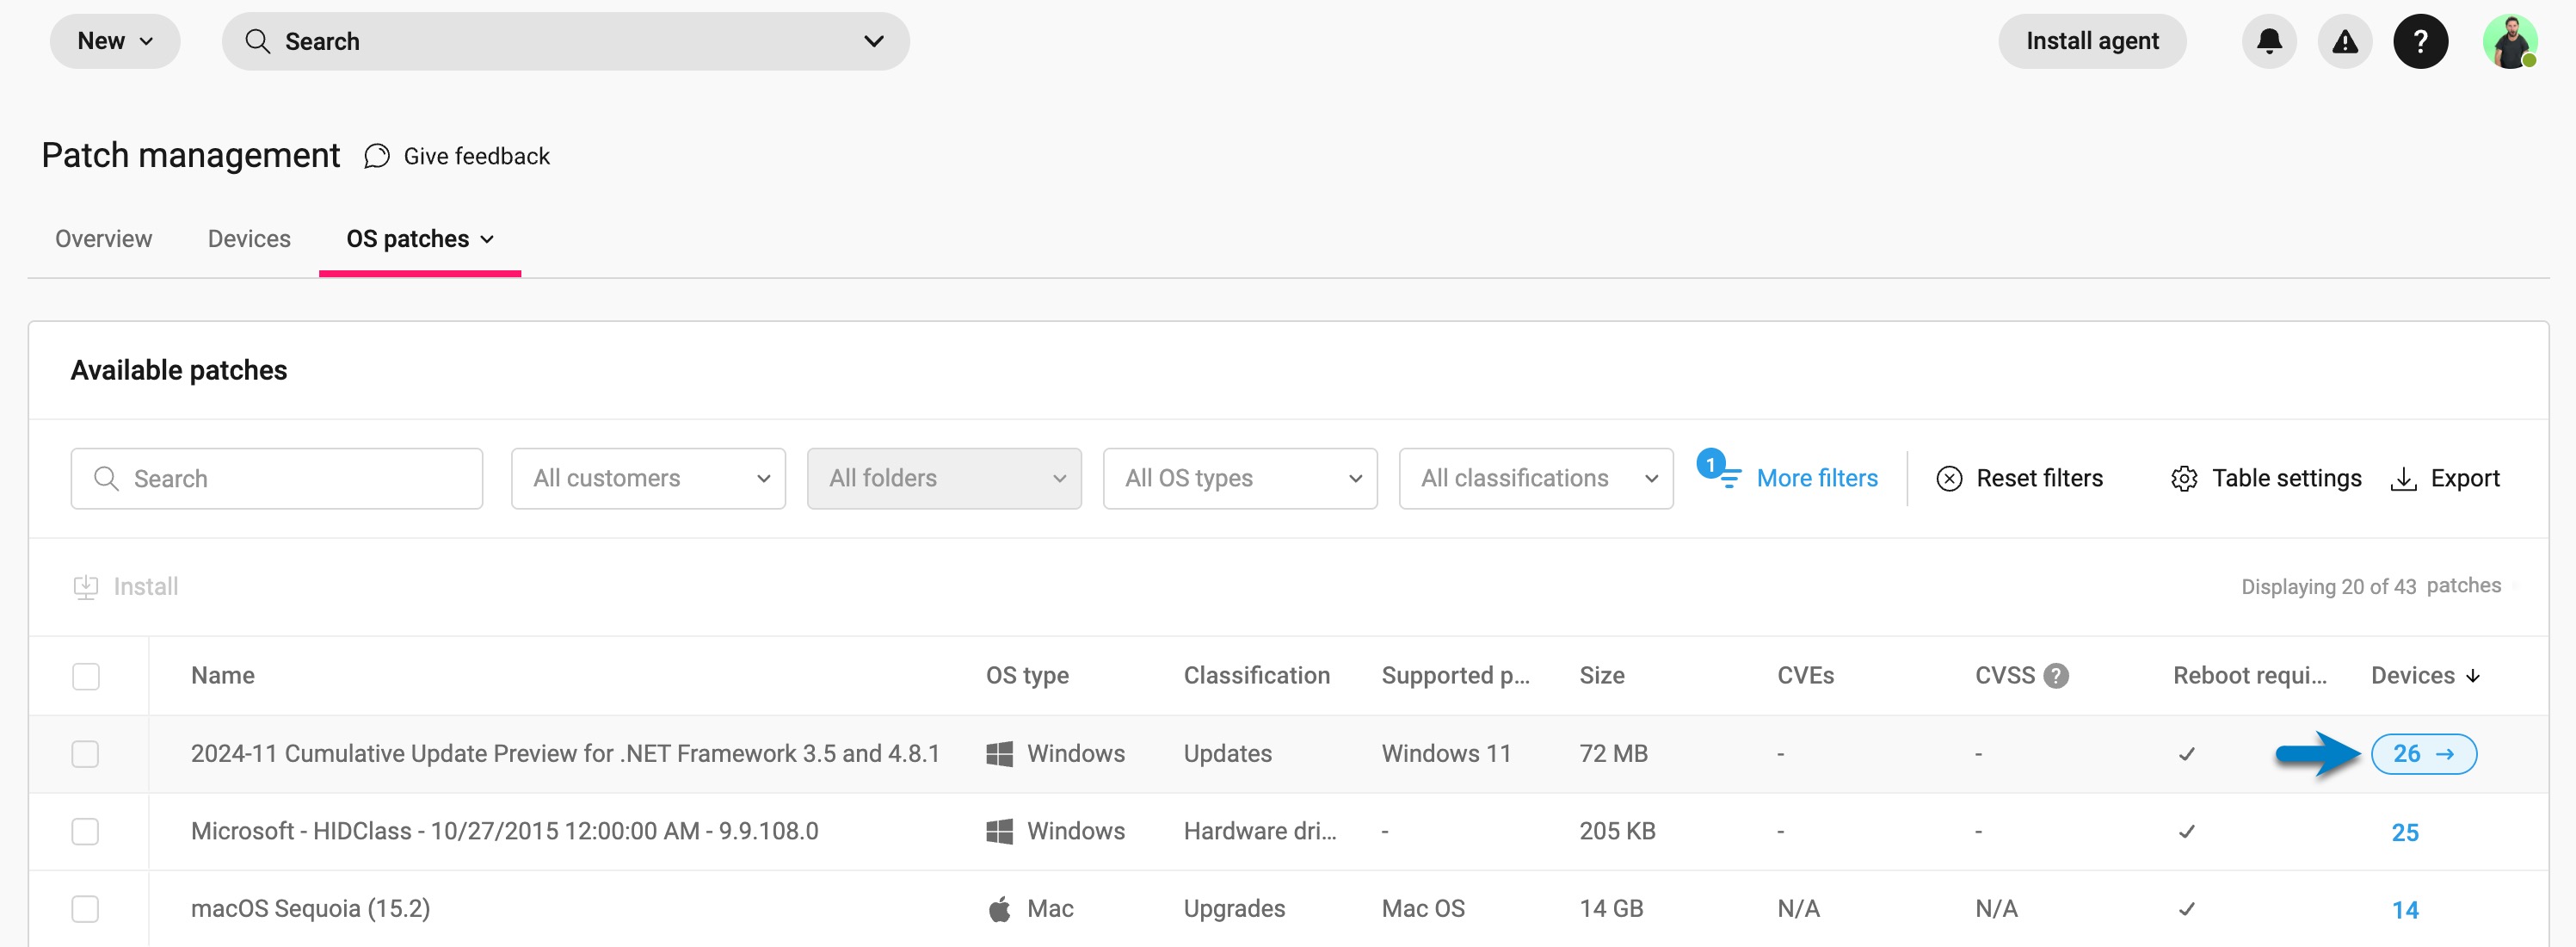Switch to the Overview tab
This screenshot has width=2576, height=947.
pyautogui.click(x=103, y=238)
